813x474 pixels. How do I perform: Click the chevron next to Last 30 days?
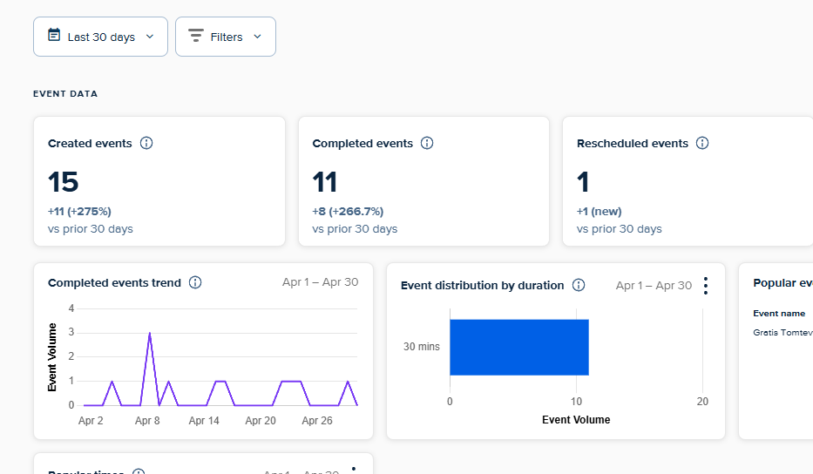150,37
